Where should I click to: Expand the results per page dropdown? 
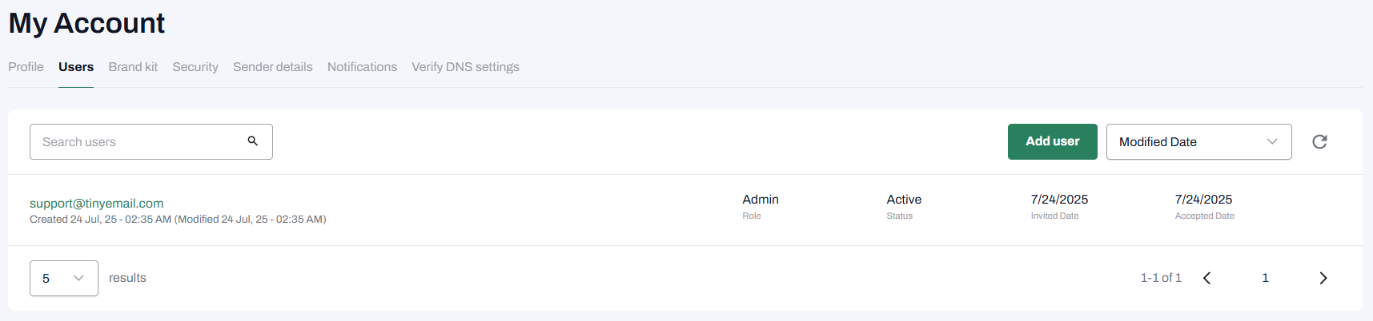tap(64, 279)
